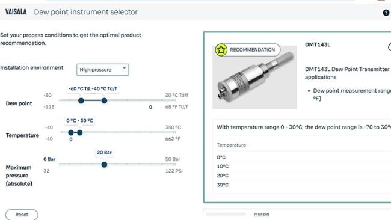The width and height of the screenshot is (391, 220).
Task: Select the temperature lower slider handle
Action: coord(71,133)
